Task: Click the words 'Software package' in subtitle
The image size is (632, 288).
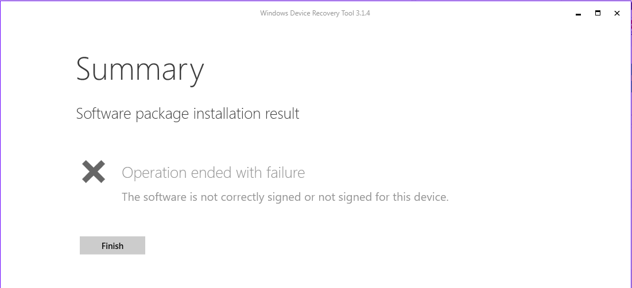Action: click(x=133, y=114)
